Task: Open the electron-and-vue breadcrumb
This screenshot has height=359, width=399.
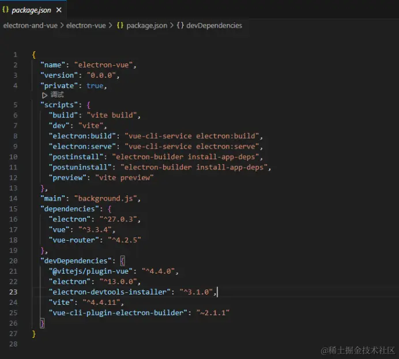Action: (31, 25)
